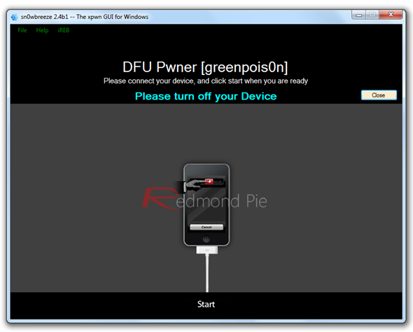Click the white dock connector below the phone
413x332 pixels.
tap(207, 250)
